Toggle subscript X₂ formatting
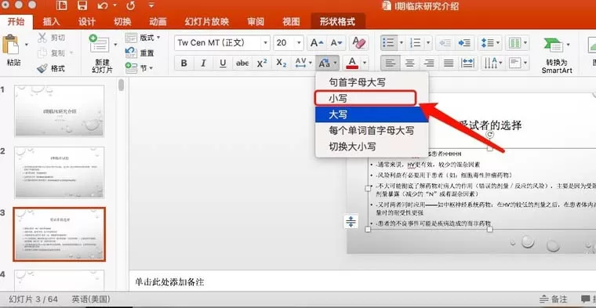 click(282, 63)
